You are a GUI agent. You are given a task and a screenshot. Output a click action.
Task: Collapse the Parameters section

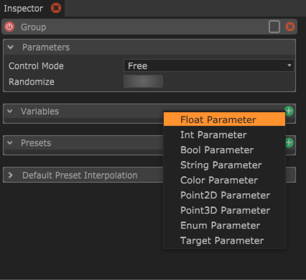click(x=11, y=47)
